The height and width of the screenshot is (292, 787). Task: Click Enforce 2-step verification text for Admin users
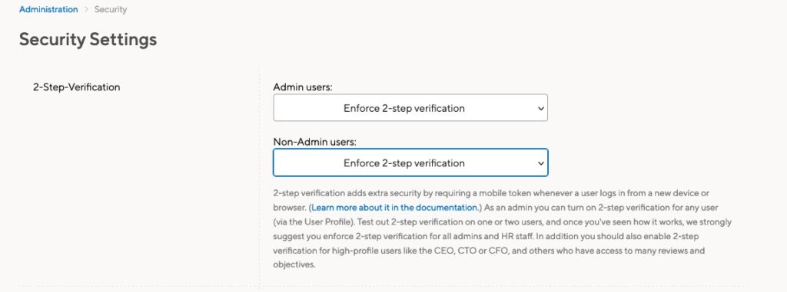404,108
